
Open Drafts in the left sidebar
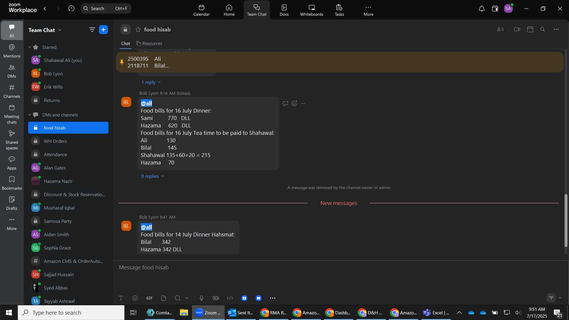pos(12,203)
